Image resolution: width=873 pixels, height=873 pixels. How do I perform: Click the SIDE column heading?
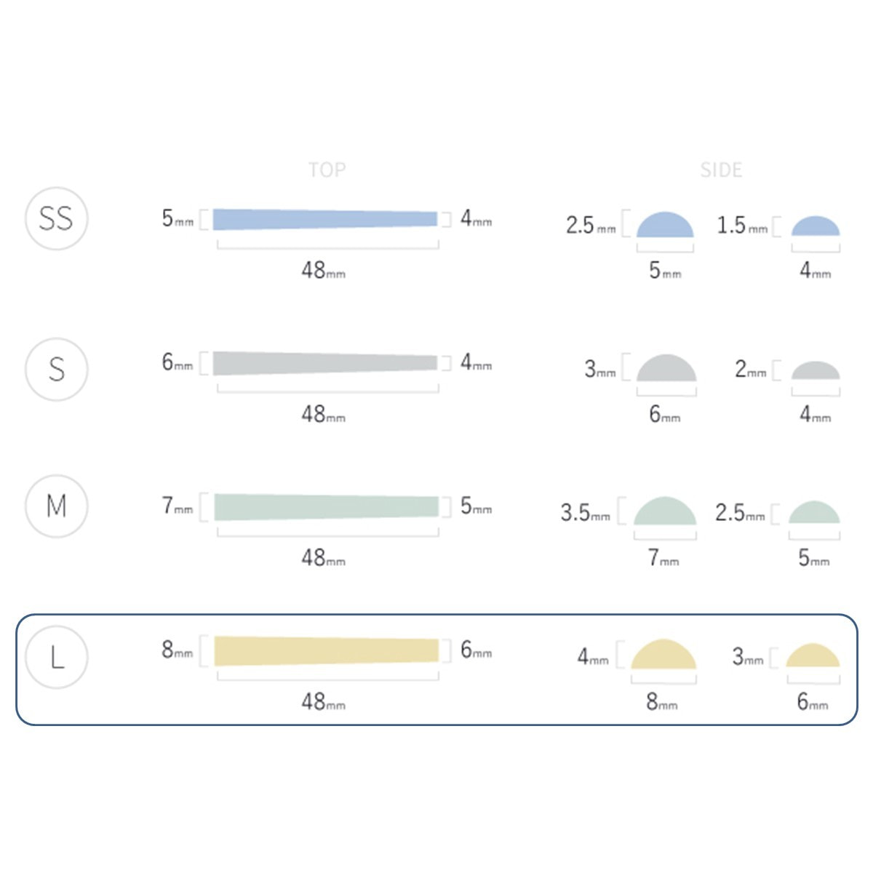[721, 170]
